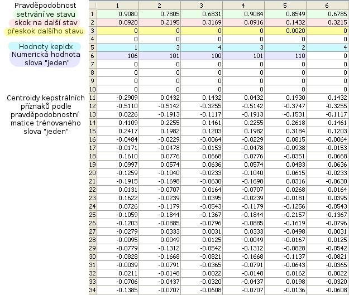Click the cell with value 100

(x=202, y=56)
